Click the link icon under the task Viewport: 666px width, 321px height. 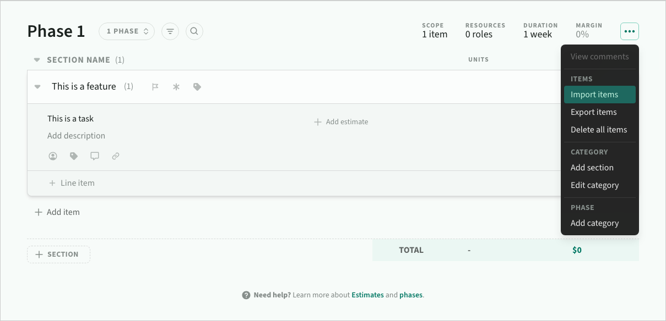point(116,156)
